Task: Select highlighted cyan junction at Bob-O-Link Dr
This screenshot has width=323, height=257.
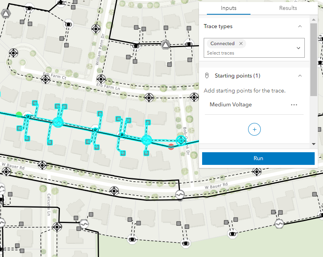Action: pos(181,140)
